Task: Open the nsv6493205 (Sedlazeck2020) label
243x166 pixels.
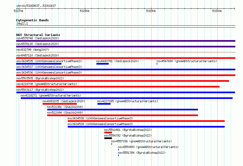Action: point(64,101)
